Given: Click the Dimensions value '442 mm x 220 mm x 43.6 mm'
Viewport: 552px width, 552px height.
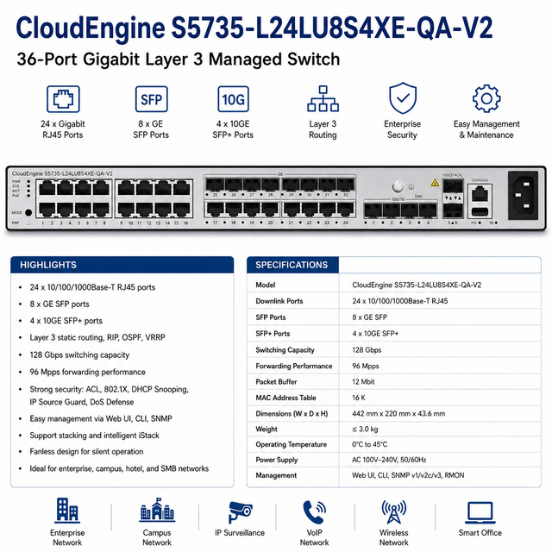Looking at the screenshot, I should click(x=398, y=414).
